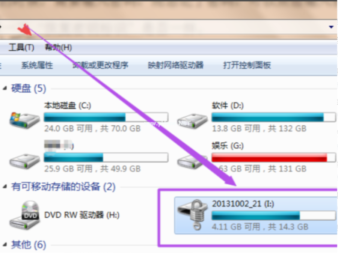Click 打开控制面板 in the toolbar
The height and width of the screenshot is (253, 338).
(247, 65)
